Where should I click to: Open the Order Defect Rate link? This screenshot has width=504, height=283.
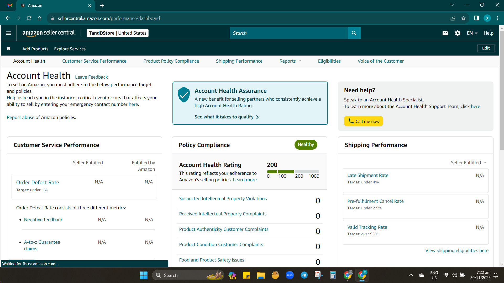(x=38, y=182)
